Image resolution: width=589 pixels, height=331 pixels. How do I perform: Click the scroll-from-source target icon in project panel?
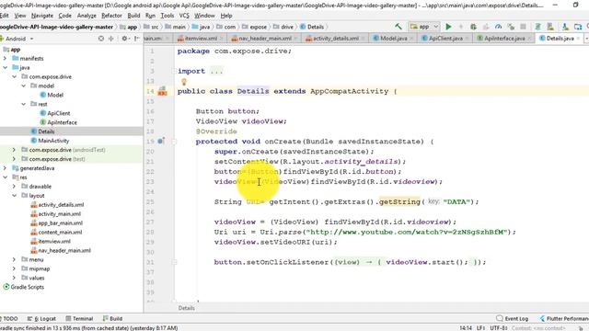point(100,39)
